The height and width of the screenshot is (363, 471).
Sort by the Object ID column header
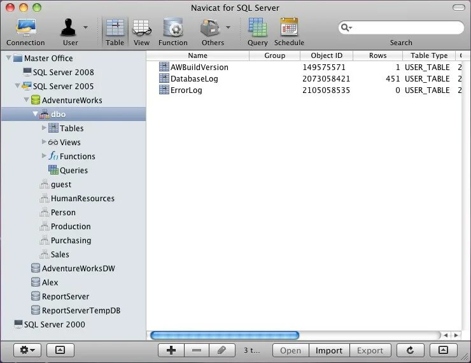[x=327, y=55]
